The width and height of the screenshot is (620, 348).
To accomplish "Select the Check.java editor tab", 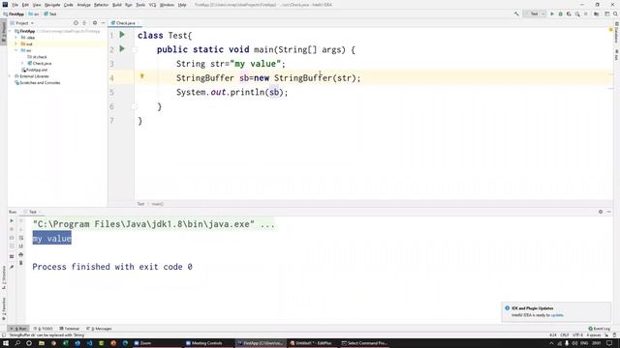I will (125, 23).
